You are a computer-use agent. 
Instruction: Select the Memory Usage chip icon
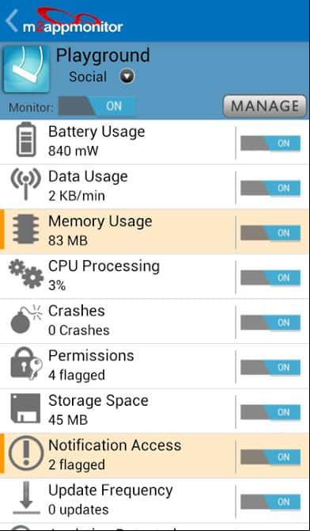25,229
